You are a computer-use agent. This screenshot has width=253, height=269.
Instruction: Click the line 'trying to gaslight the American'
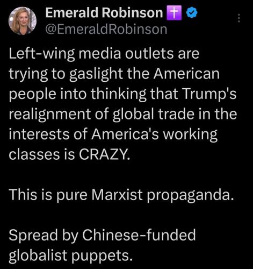tap(114, 74)
